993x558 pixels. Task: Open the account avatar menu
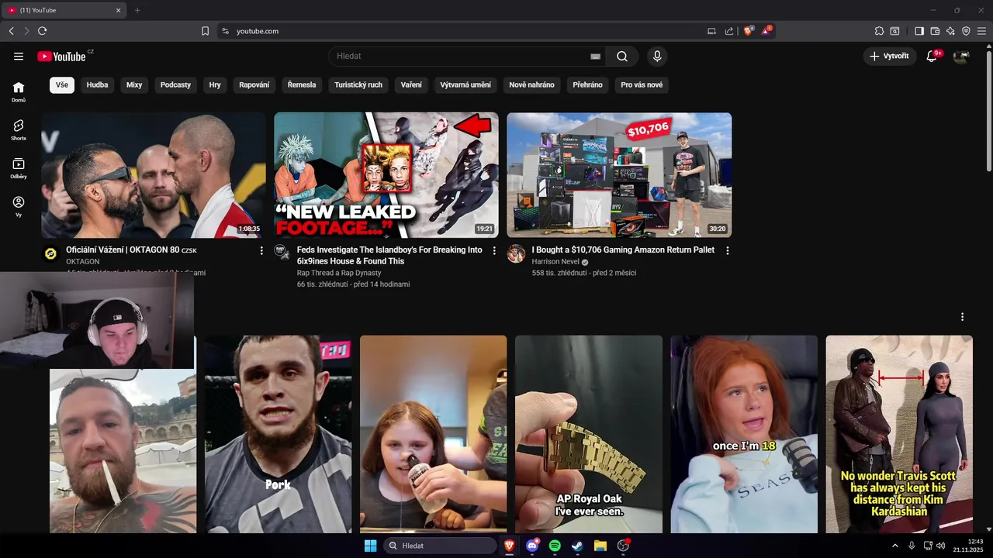point(961,56)
